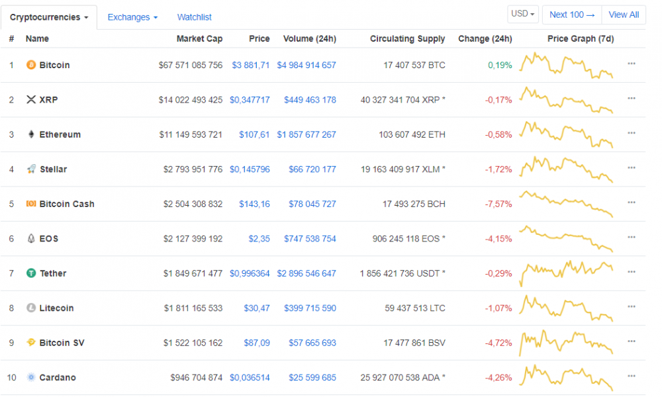Open Cardano's 7-day price graph
The height and width of the screenshot is (397, 662).
(x=566, y=378)
